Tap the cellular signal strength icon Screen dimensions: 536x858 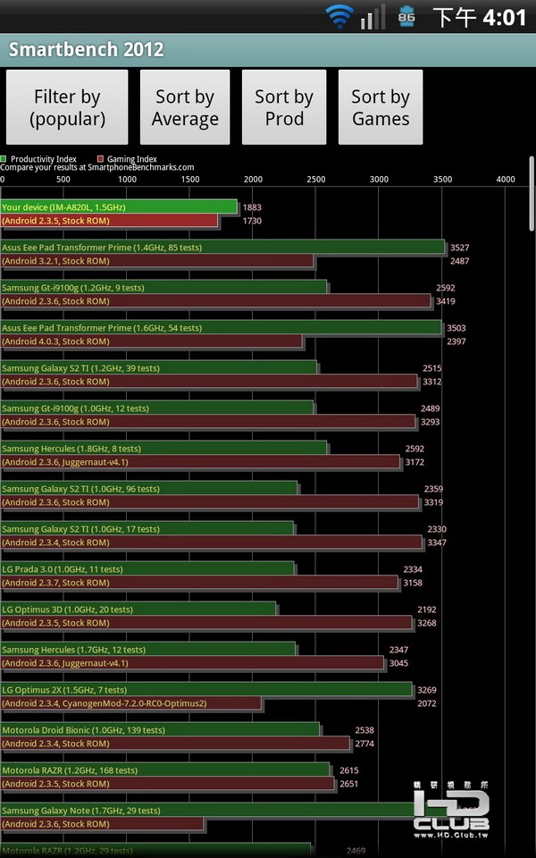[x=373, y=17]
